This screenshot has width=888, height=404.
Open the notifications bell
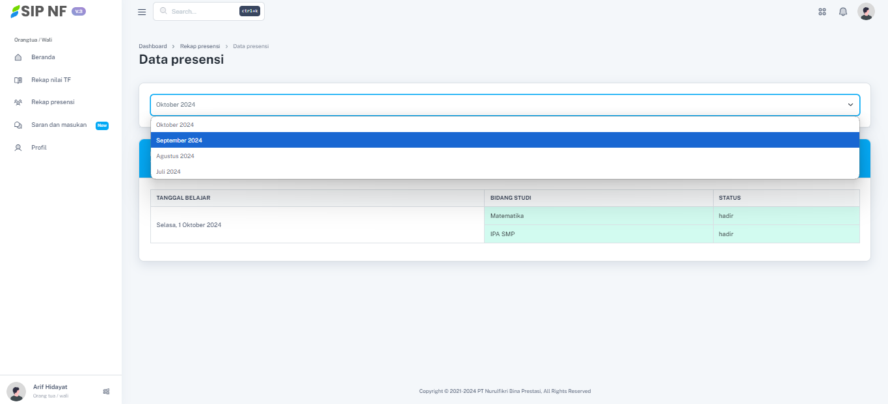843,12
